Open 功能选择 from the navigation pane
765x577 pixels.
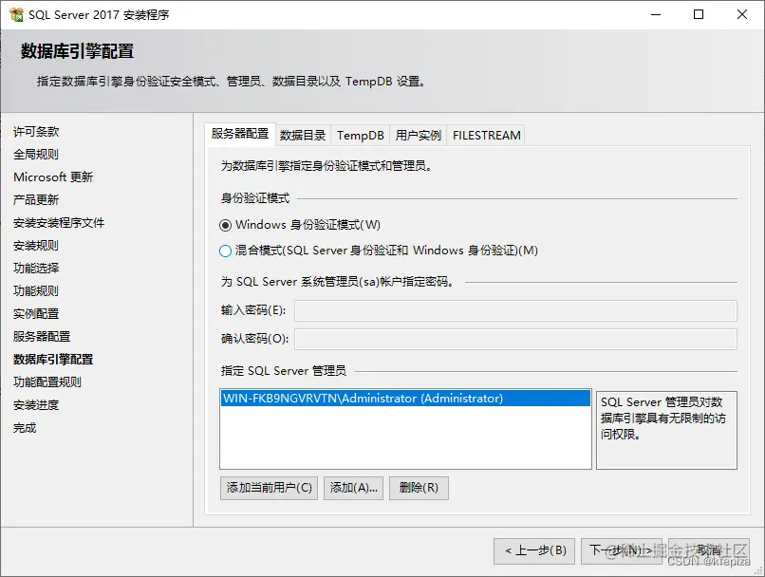click(35, 268)
